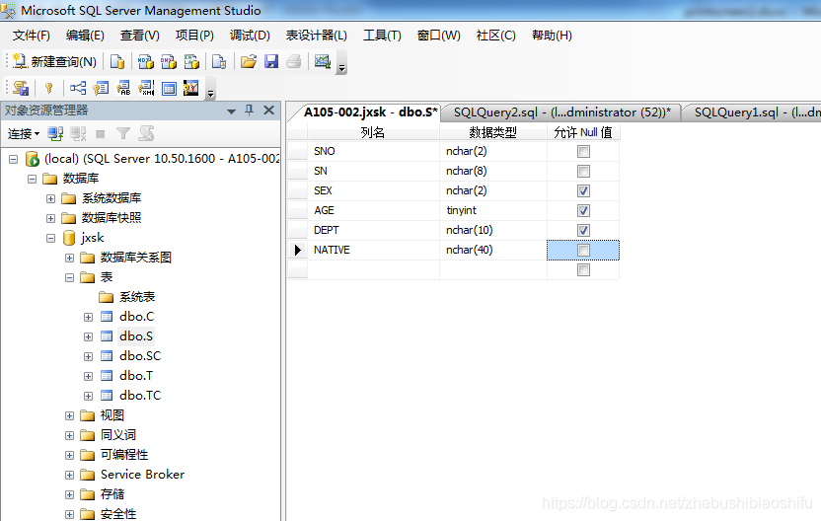
Task: Toggle Allow Null checkbox in empty new row
Action: point(583,269)
